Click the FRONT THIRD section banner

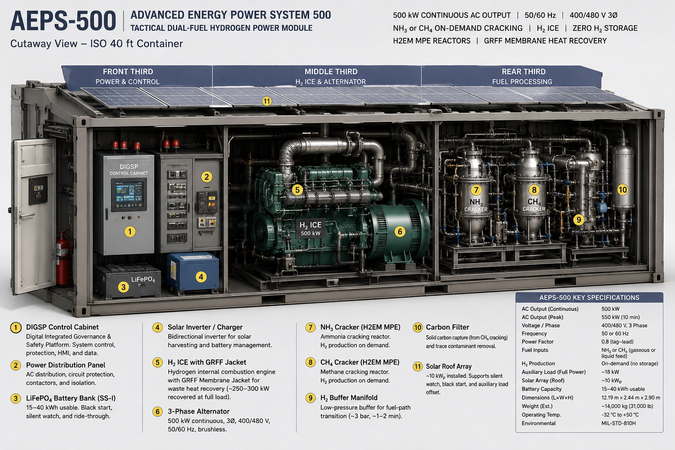pos(137,76)
